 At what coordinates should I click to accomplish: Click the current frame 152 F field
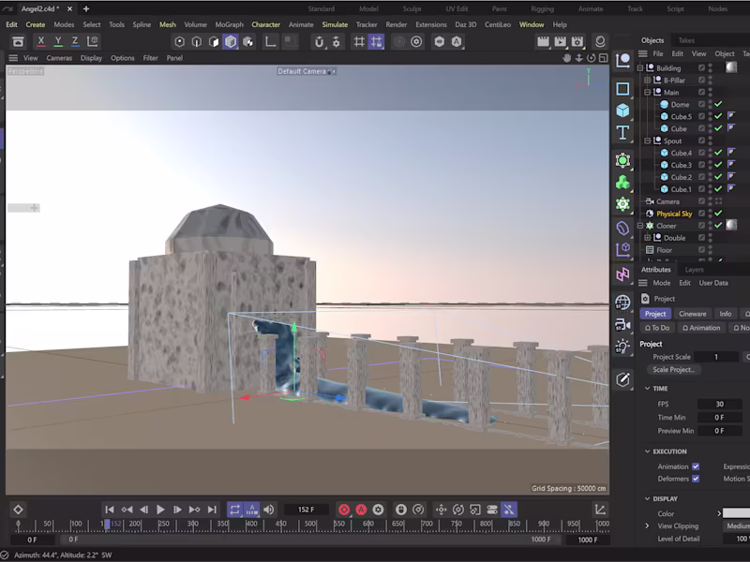point(307,510)
